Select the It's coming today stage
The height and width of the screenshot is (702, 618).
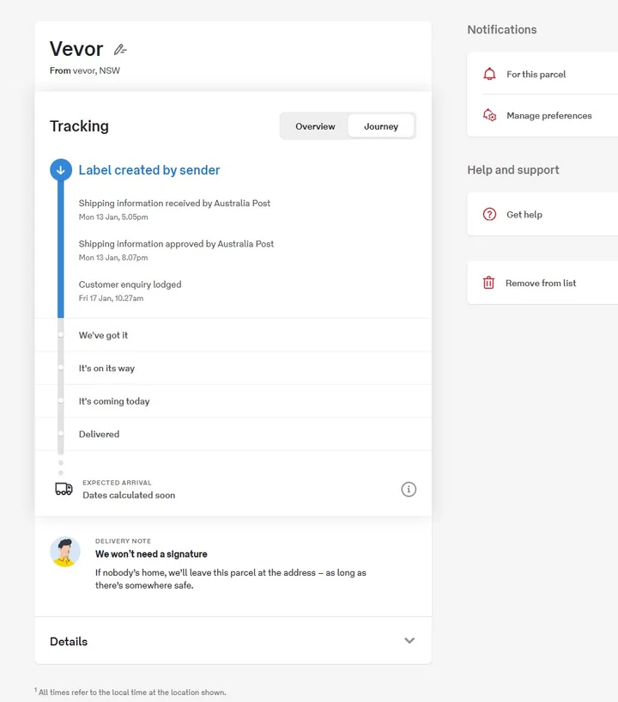[x=116, y=401]
